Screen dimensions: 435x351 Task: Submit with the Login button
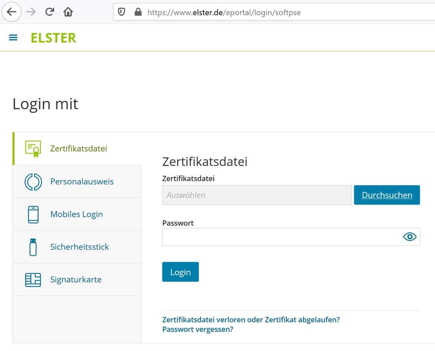tap(180, 272)
